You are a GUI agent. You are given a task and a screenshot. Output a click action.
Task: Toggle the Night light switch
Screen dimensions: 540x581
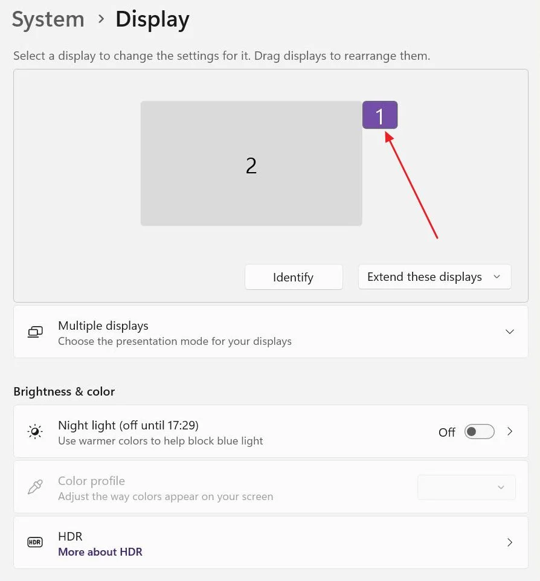point(479,432)
